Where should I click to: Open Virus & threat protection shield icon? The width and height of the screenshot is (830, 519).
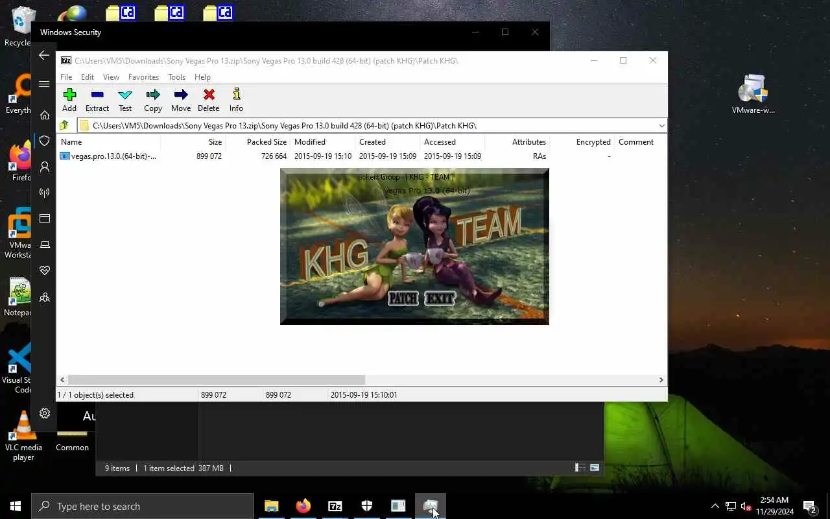(44, 141)
